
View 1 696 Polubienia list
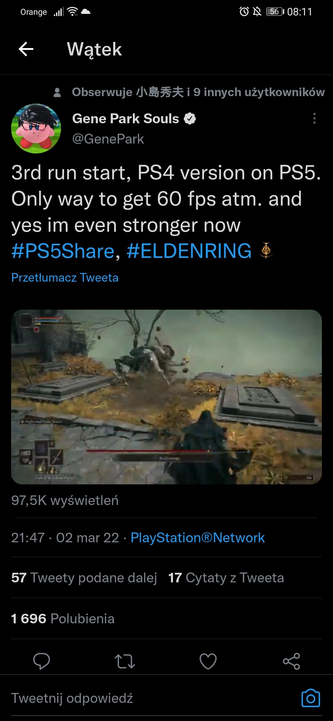[x=63, y=619]
